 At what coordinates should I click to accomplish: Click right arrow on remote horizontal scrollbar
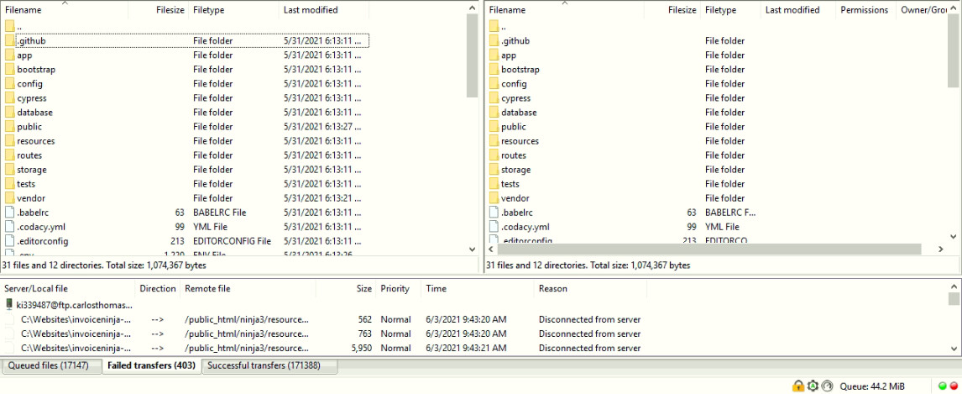[940, 250]
